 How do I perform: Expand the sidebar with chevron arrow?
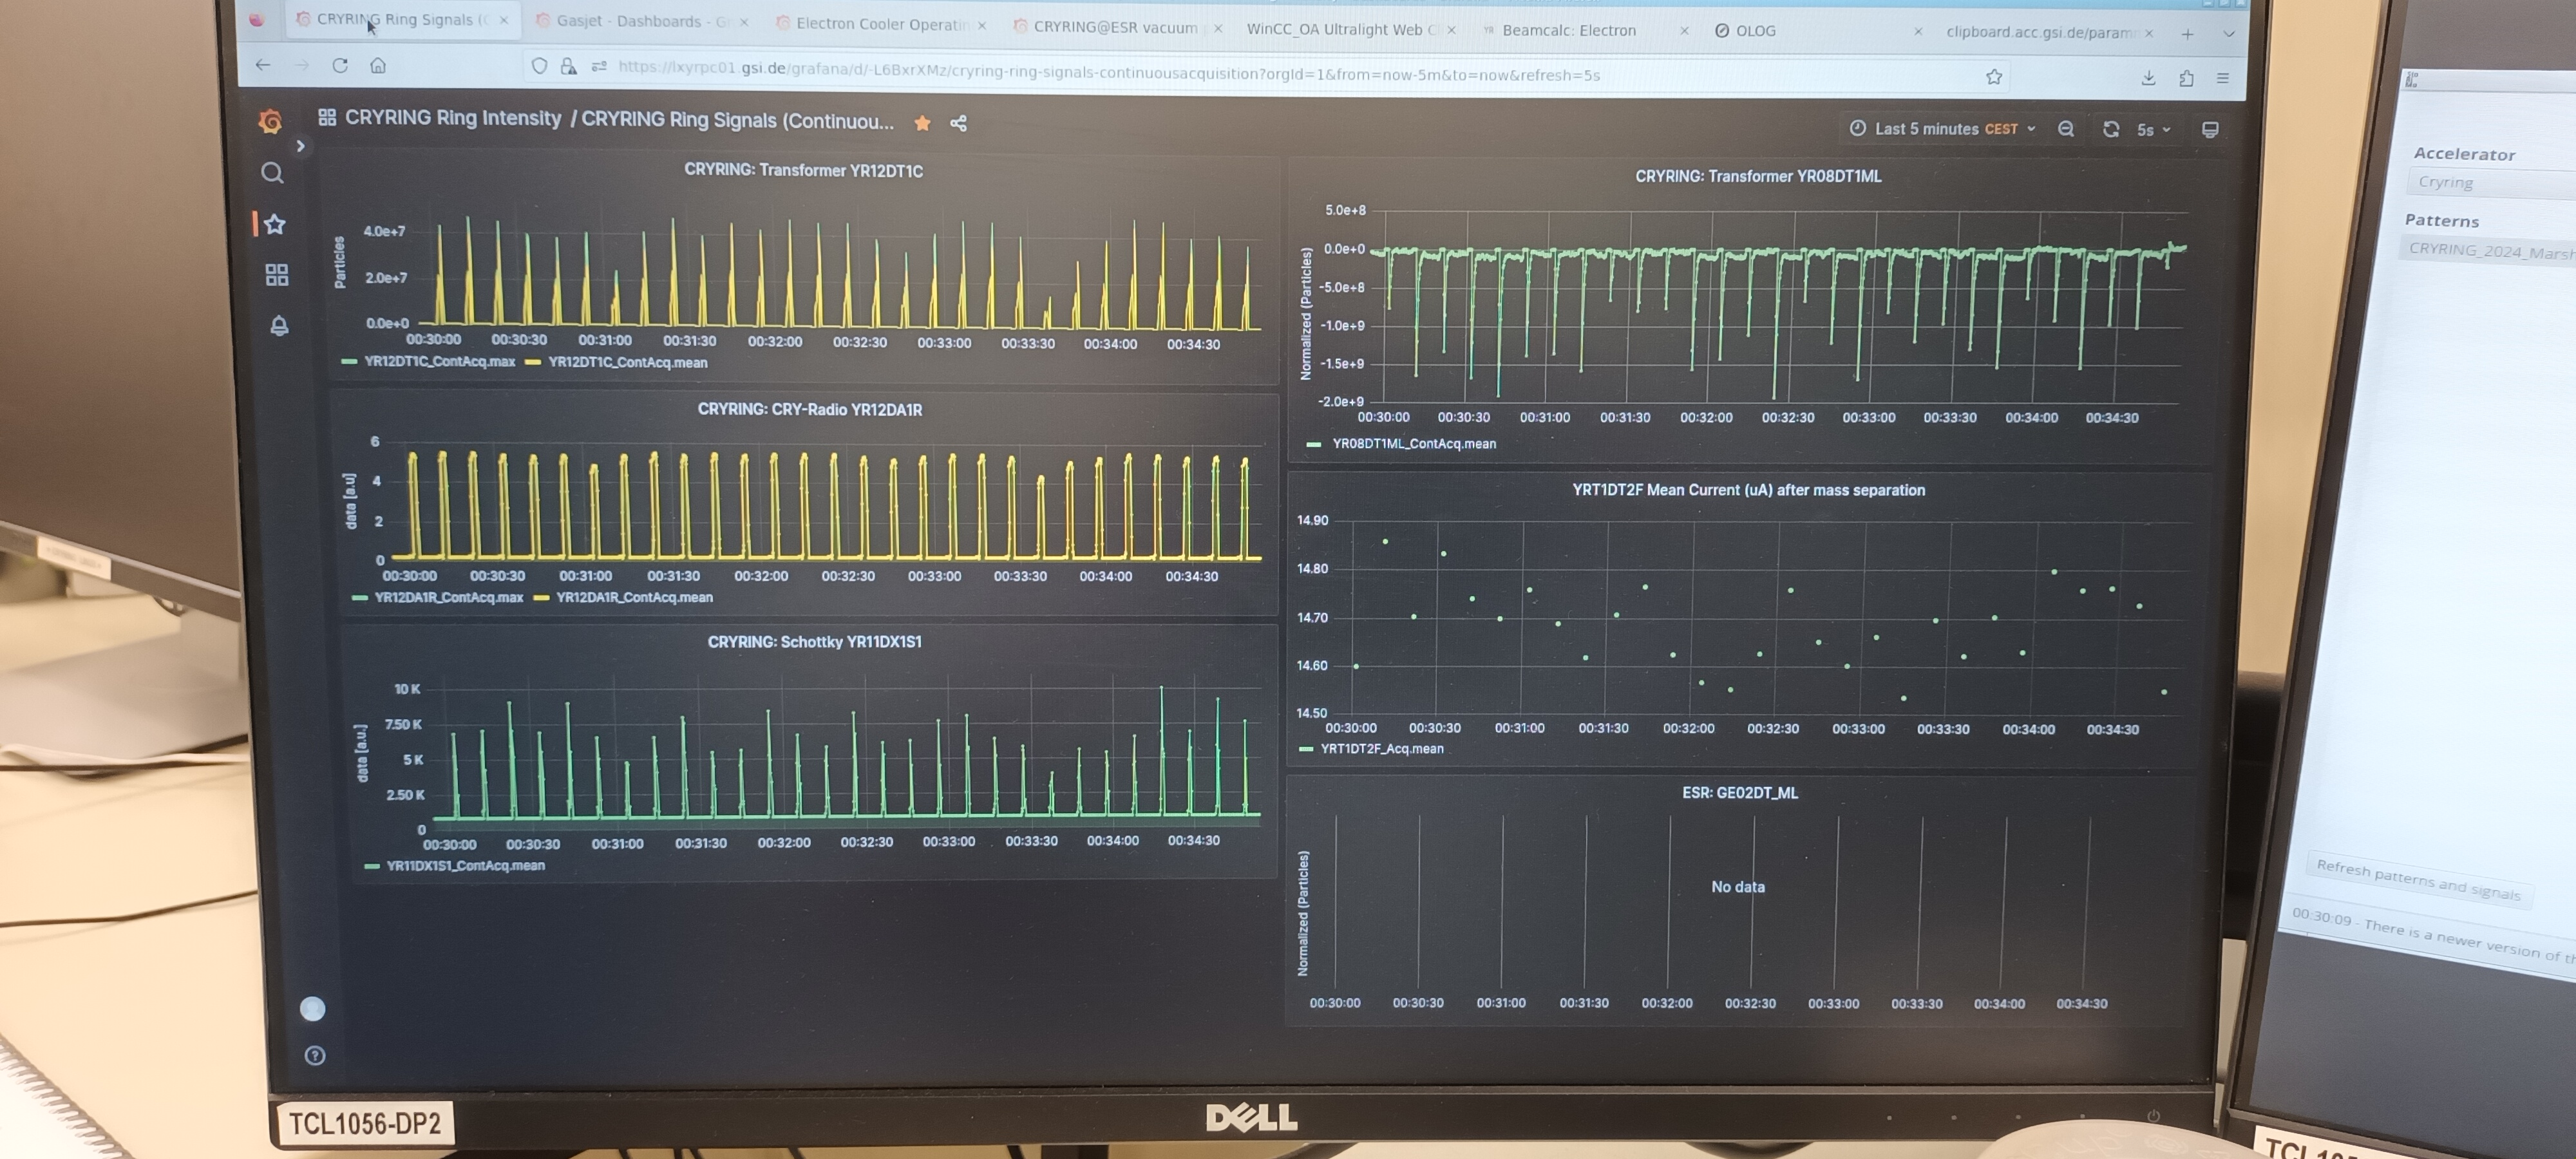click(x=300, y=146)
